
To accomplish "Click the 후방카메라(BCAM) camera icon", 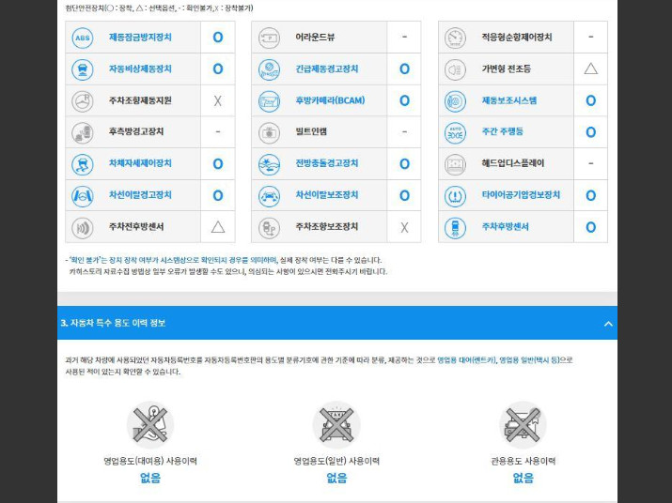I will coord(269,101).
